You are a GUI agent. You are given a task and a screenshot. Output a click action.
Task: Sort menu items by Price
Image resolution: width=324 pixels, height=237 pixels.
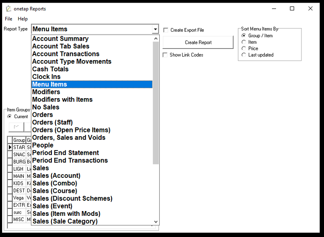244,48
